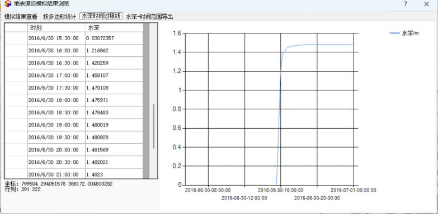Click row header of 16:00:00 row
This screenshot has width=438, height=214.
16,51
